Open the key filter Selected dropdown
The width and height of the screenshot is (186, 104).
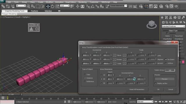point(145,102)
